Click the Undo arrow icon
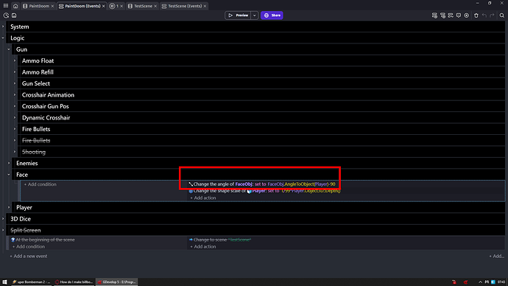This screenshot has width=508, height=286. [484, 15]
